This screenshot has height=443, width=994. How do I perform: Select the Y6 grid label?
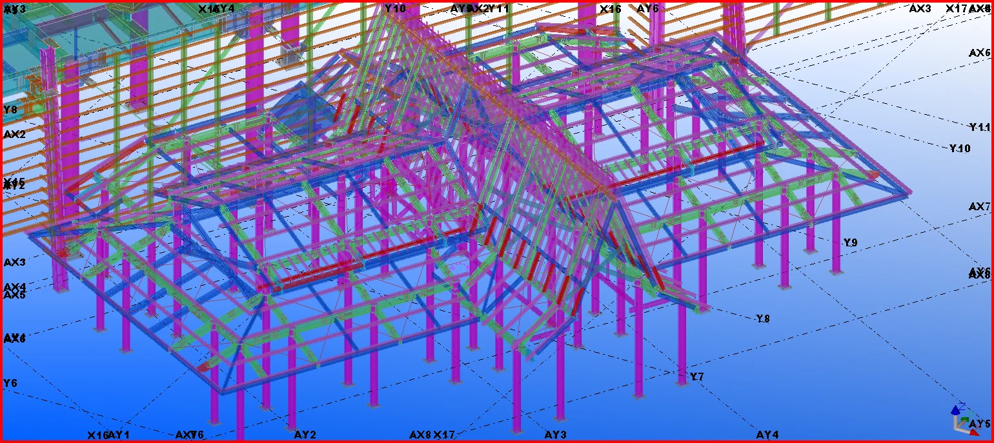tap(10, 383)
